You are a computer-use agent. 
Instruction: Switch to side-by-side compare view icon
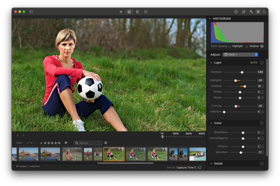[137, 12]
